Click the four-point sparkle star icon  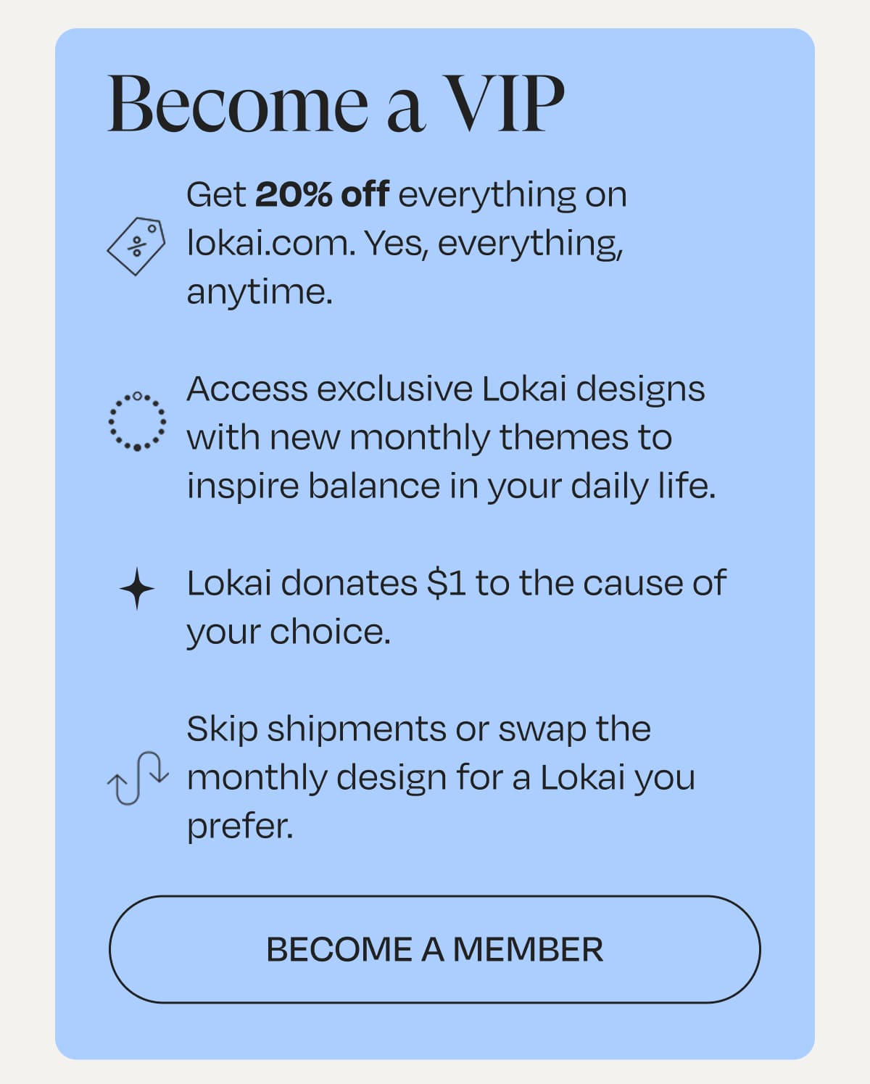[136, 588]
